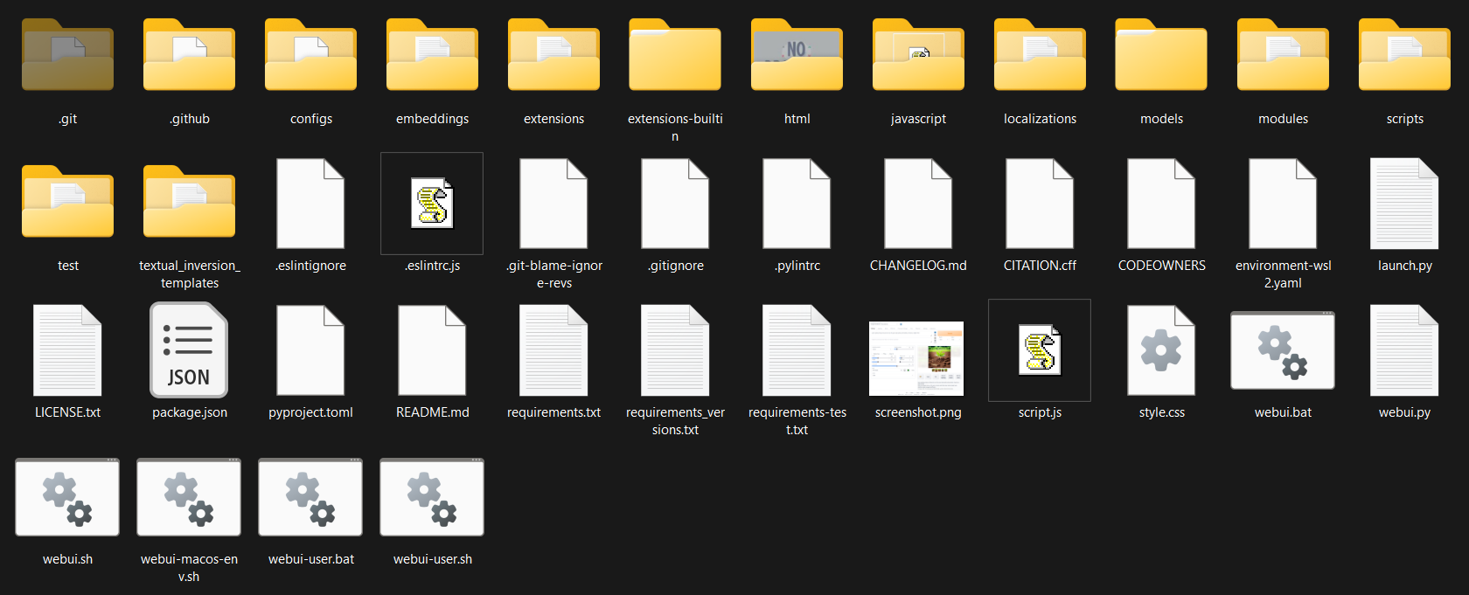Select the webui-user.sh shell script

point(432,497)
